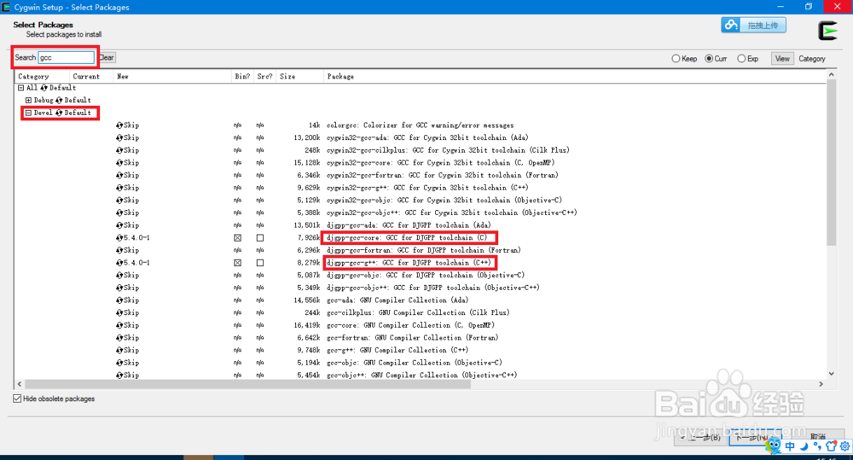The image size is (853, 460).
Task: Click cycle icon for cygwin32-gcc-objc++ package
Action: pos(119,213)
